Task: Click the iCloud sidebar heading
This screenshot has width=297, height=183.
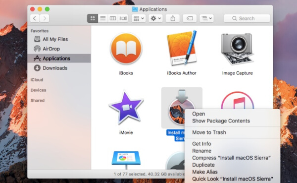Action: [x=37, y=80]
